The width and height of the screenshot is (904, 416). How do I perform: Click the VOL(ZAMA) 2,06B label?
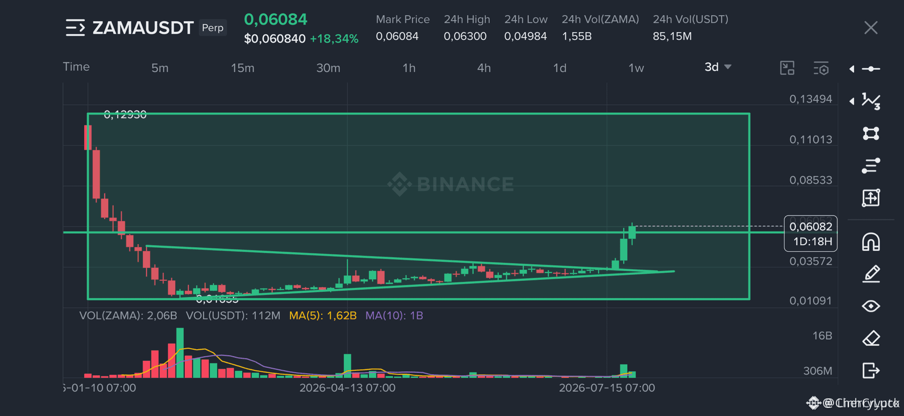coord(128,316)
